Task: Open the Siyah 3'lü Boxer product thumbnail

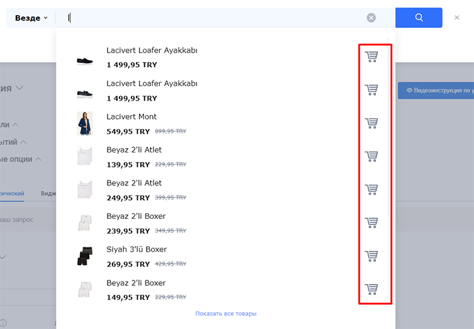Action: coord(85,256)
